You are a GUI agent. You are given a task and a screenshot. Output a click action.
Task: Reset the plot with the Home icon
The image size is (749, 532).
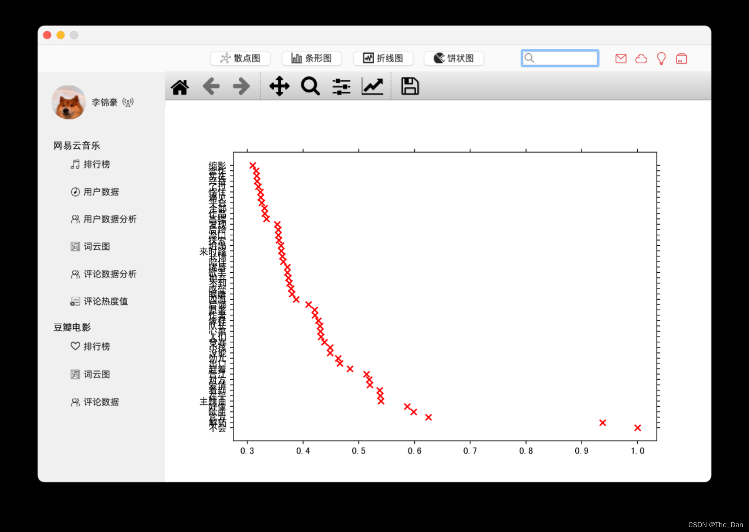(180, 87)
